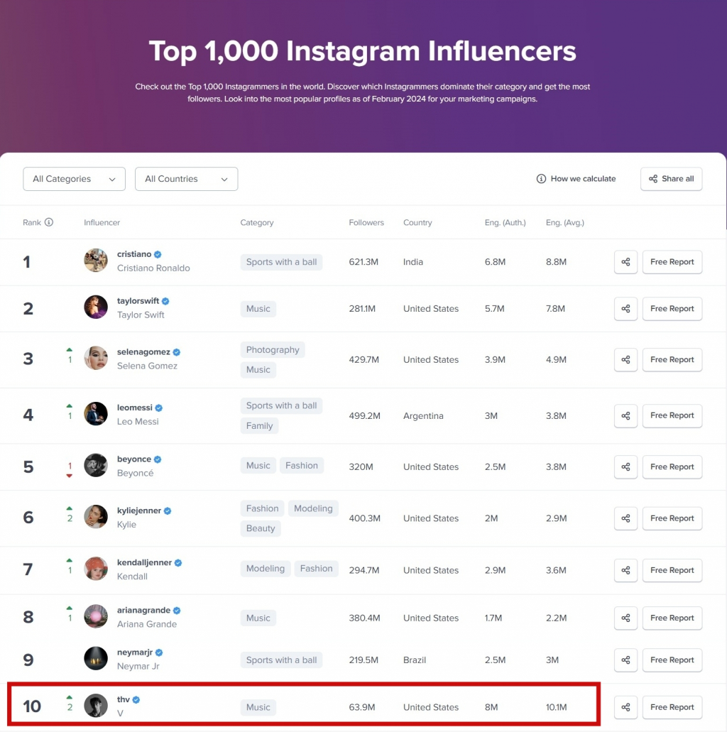Click Free Report for arianagrande

click(x=672, y=618)
